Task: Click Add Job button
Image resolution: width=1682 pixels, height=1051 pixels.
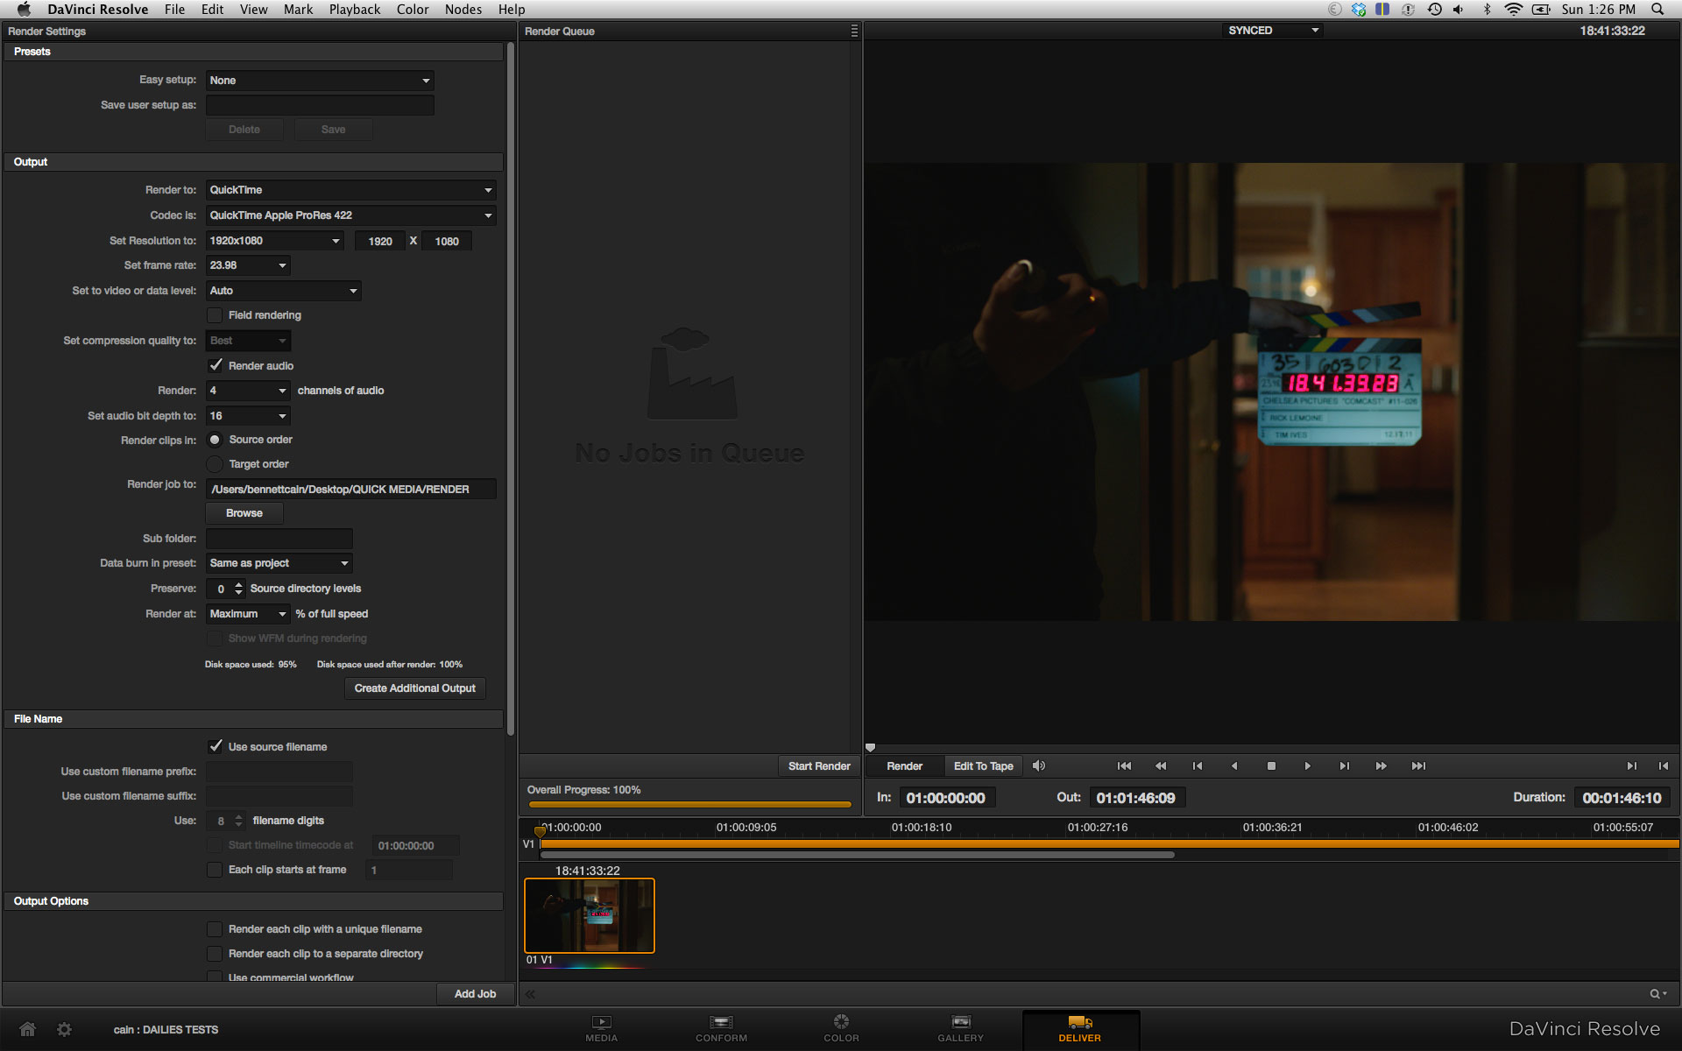Action: [x=475, y=994]
